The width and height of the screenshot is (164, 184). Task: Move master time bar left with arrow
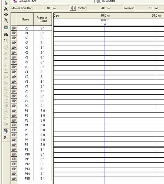(x=71, y=8)
